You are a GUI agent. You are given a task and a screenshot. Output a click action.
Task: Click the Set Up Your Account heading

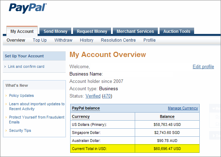pyautogui.click(x=24, y=56)
